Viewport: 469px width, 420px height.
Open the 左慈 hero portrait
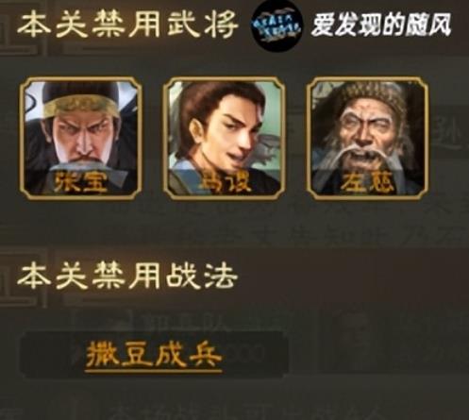click(368, 139)
